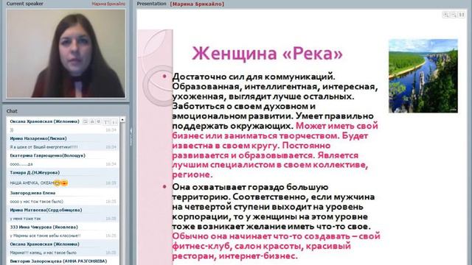Click pink text 'Может иметь свой бизнес'
The image size is (472, 265).
click(275, 131)
